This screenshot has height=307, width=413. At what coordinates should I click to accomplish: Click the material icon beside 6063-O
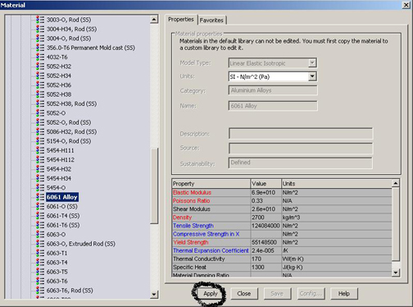[x=40, y=234]
